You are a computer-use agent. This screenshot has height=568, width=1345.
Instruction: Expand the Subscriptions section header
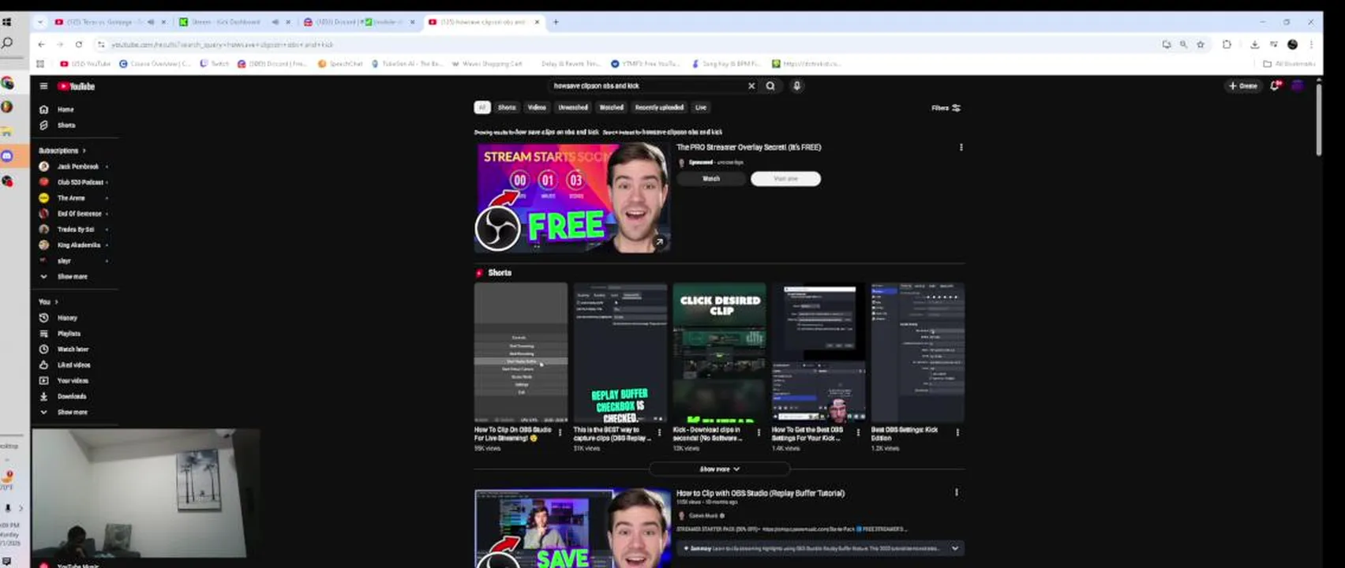click(x=62, y=151)
